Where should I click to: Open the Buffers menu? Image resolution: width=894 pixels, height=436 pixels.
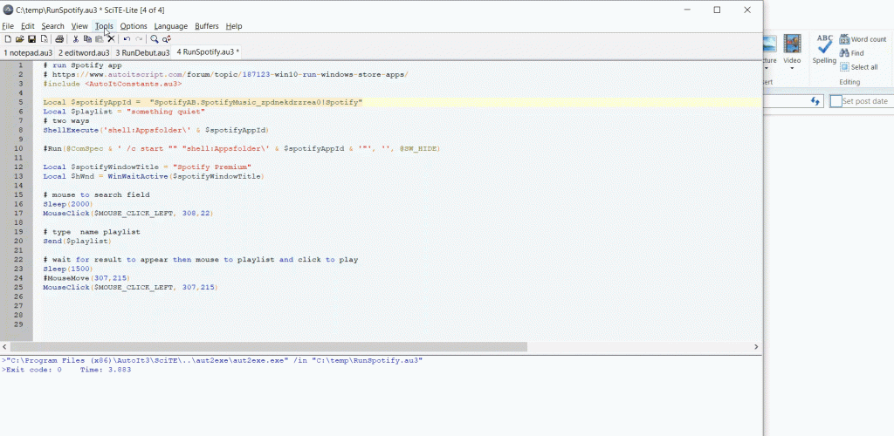tap(206, 26)
